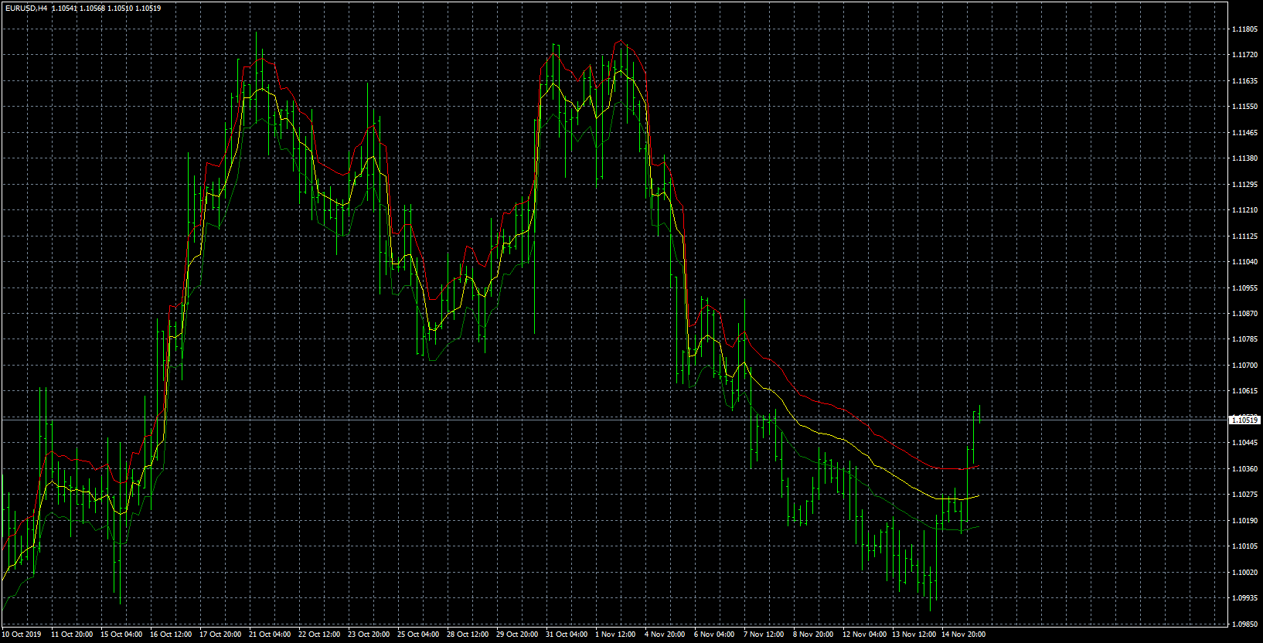Click the 1.10445 price scale label

(x=1244, y=443)
